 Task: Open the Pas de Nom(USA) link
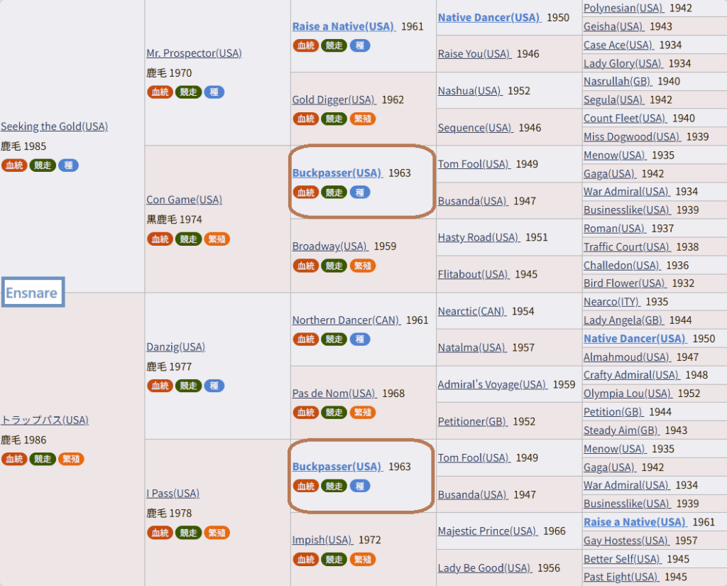click(334, 393)
